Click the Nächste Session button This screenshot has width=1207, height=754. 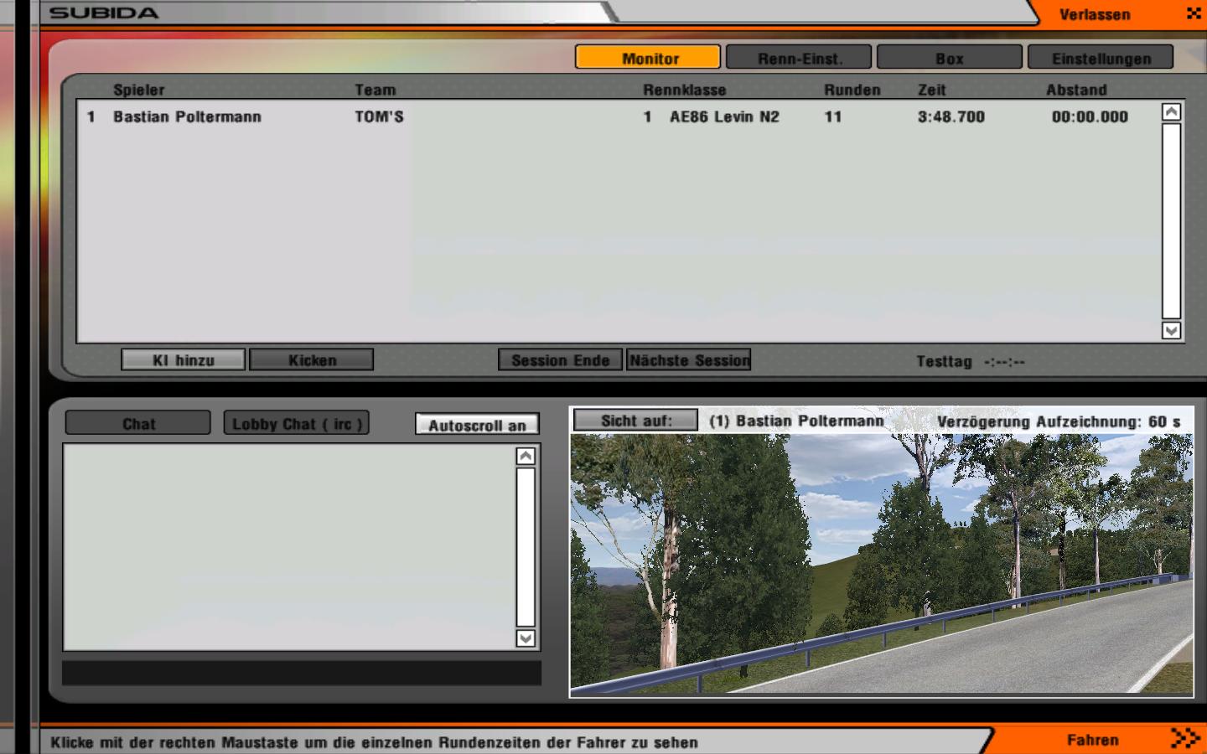click(x=689, y=360)
